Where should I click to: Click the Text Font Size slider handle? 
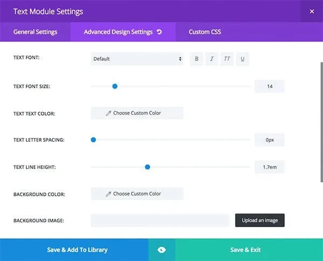pos(115,86)
